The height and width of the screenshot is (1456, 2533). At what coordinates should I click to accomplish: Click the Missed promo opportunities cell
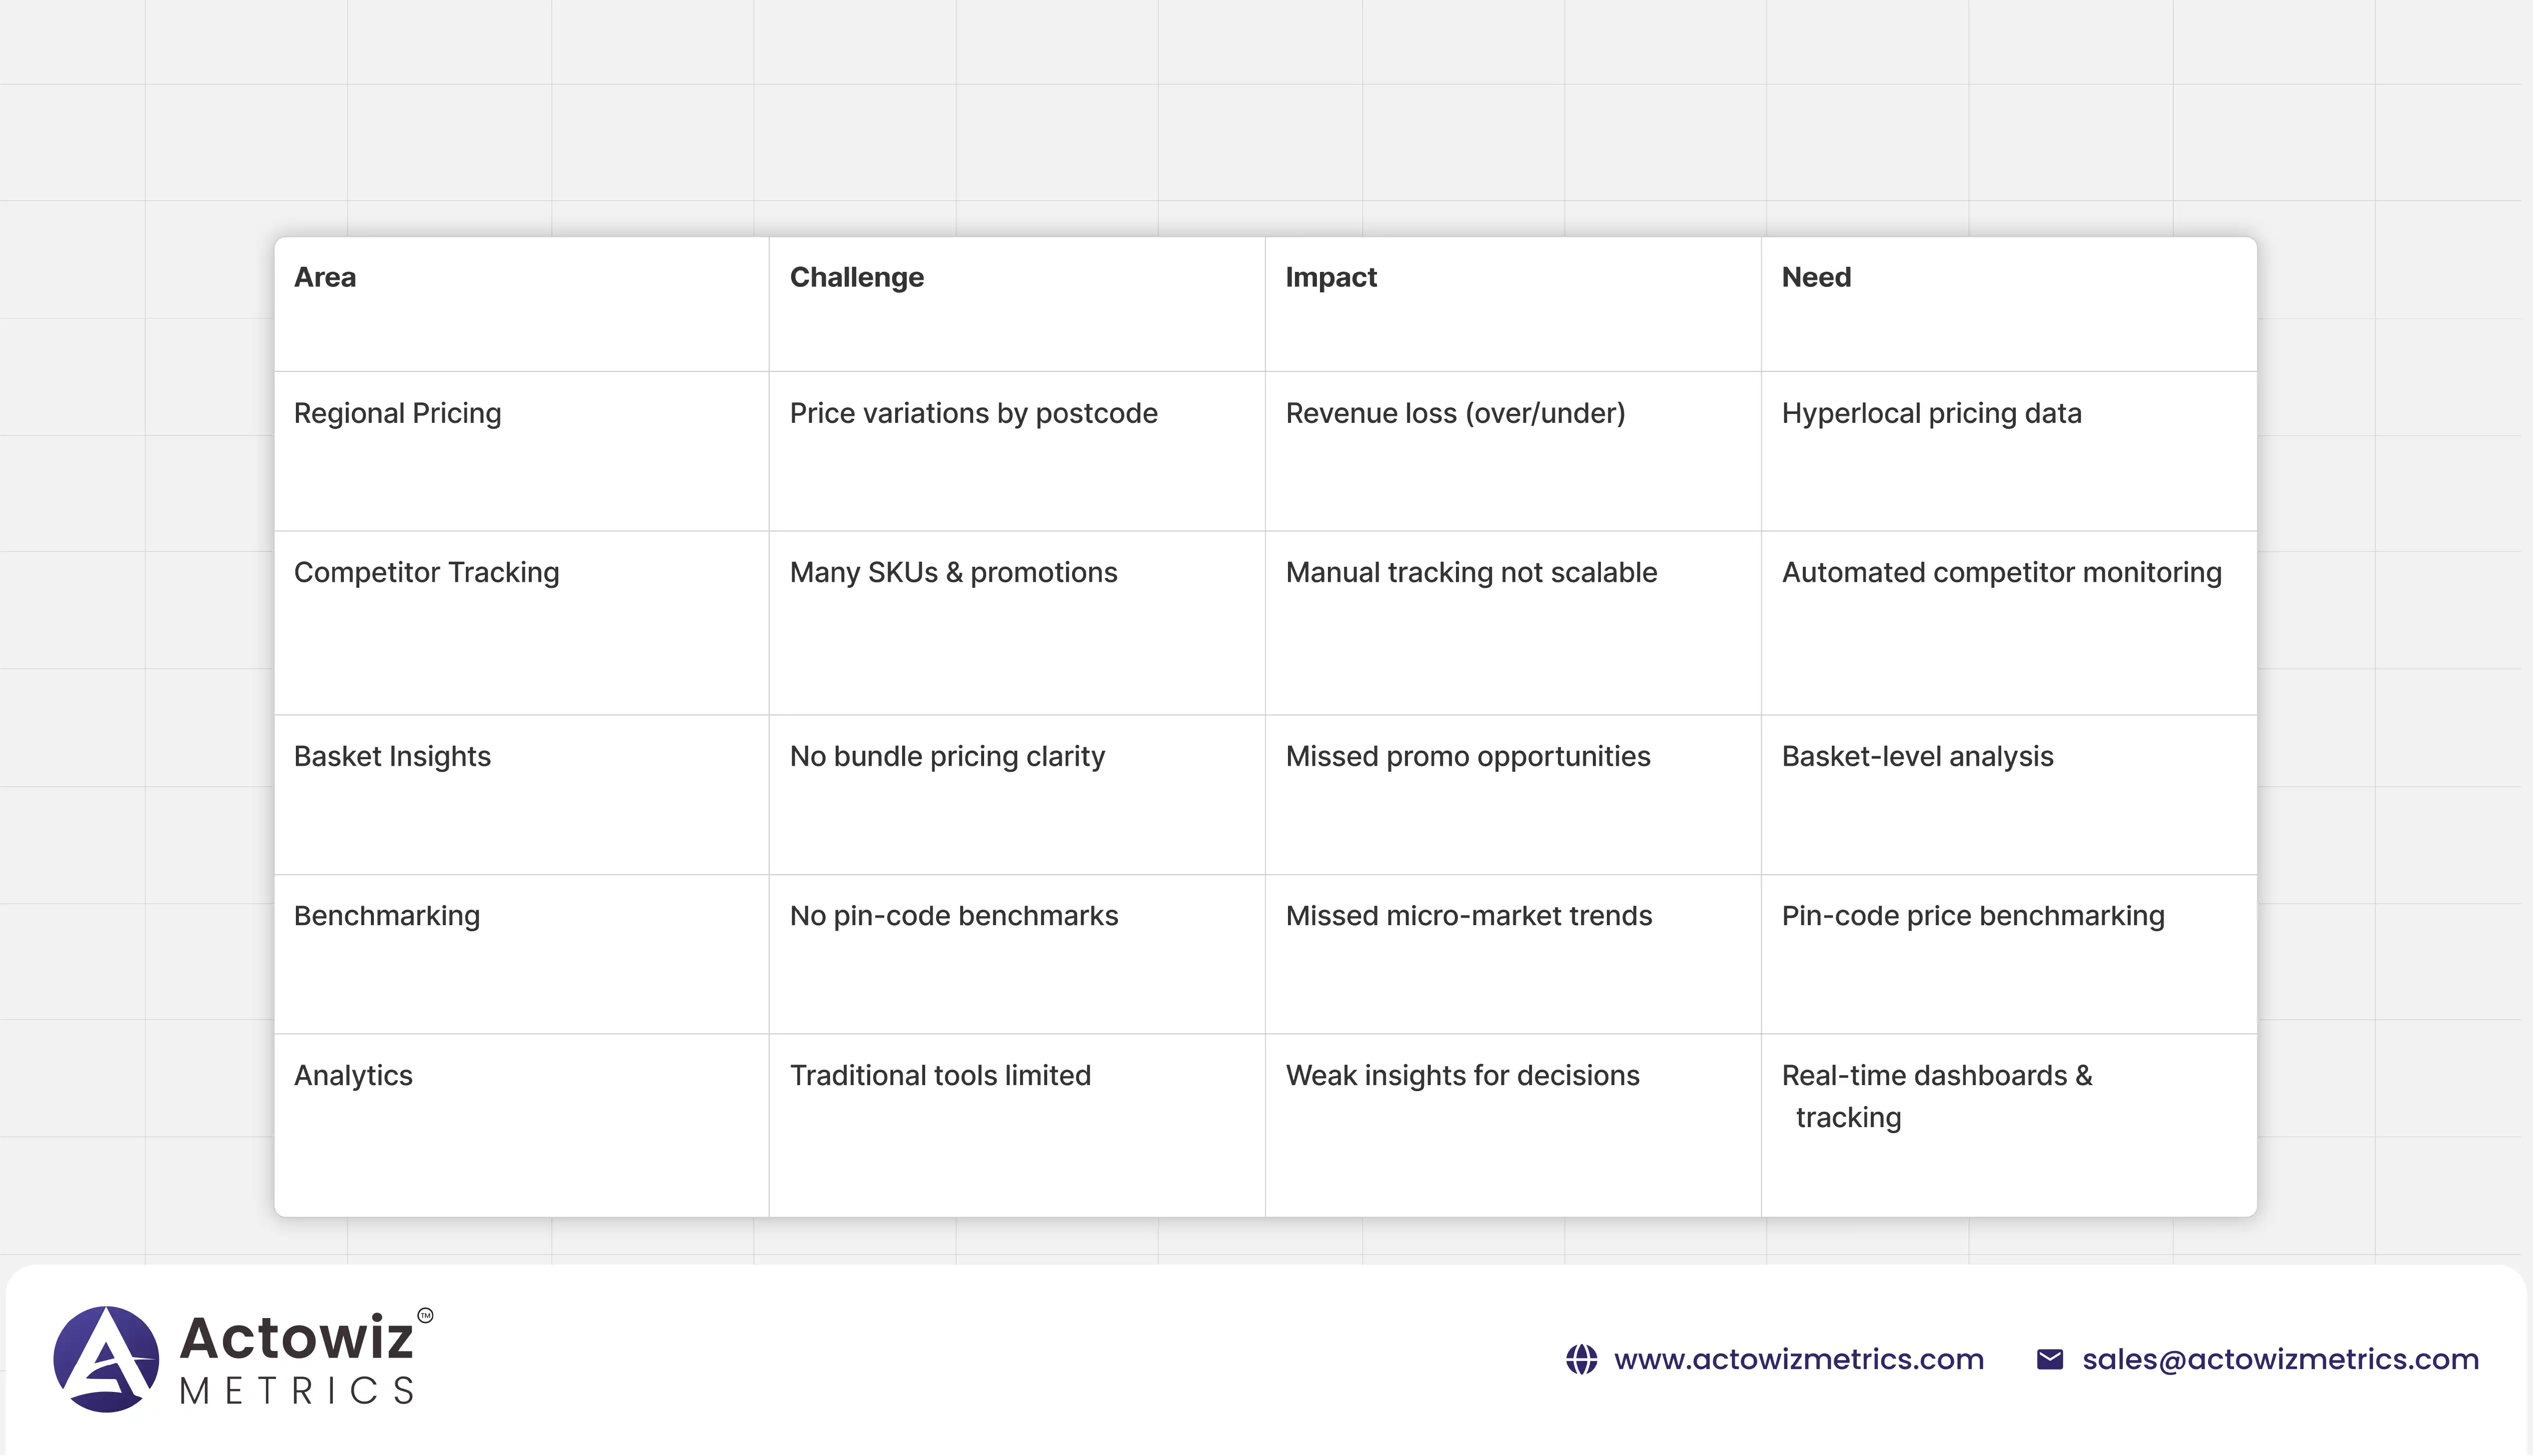click(x=1467, y=756)
